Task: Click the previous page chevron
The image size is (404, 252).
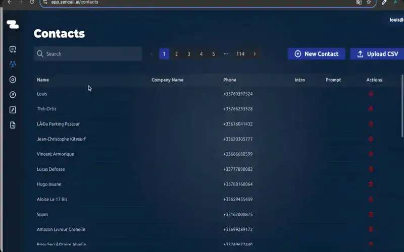Action: click(x=152, y=54)
